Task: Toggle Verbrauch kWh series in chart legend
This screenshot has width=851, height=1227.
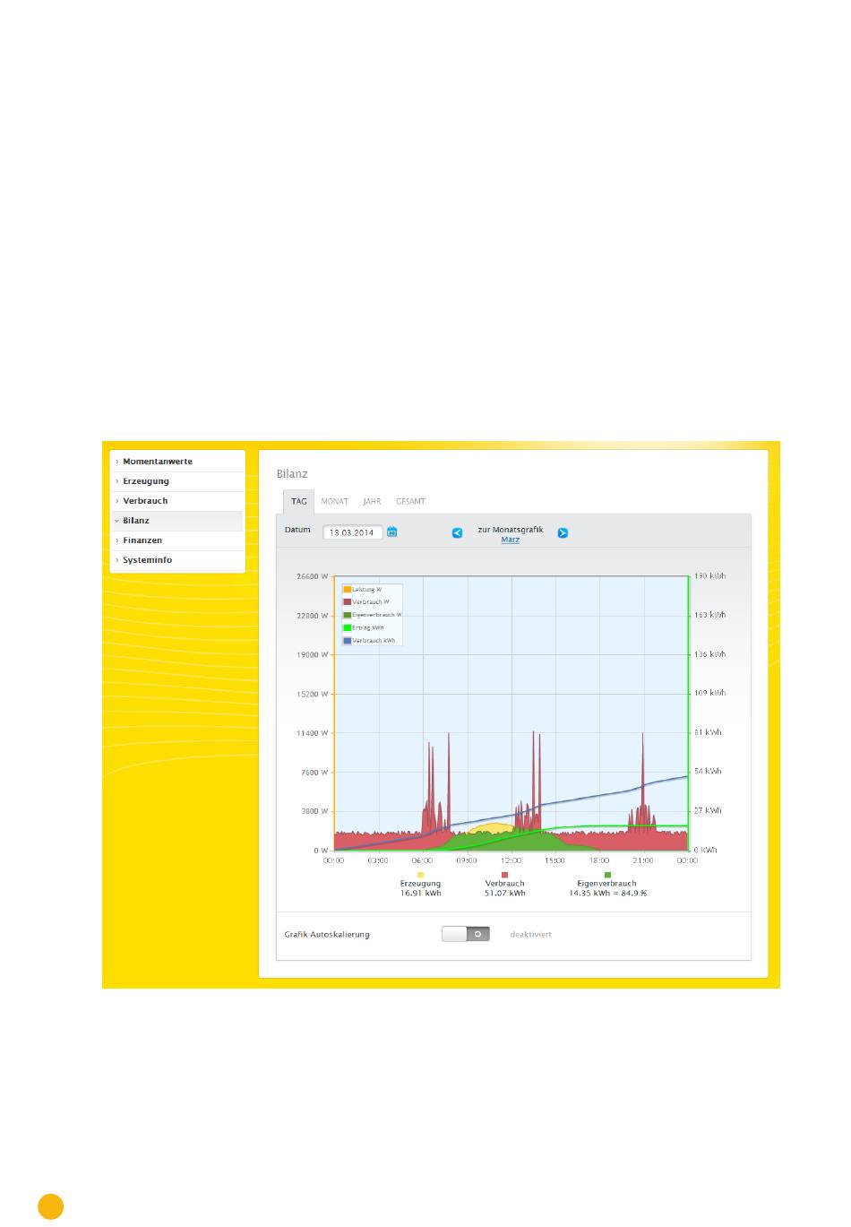Action: 369,640
